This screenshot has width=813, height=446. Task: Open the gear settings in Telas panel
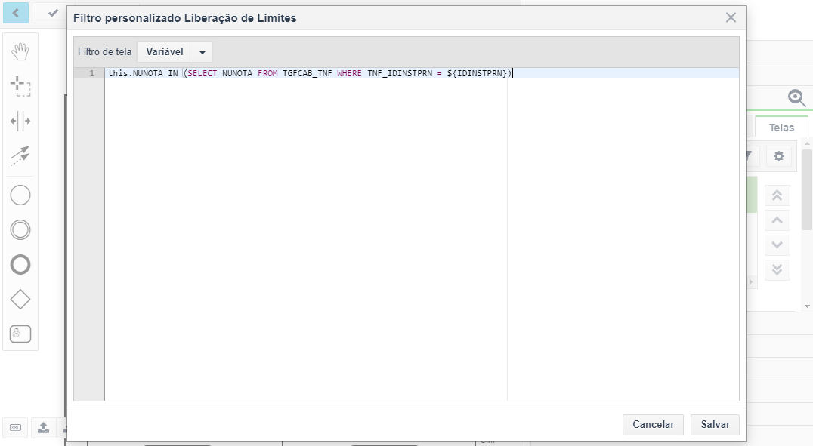[x=779, y=156]
